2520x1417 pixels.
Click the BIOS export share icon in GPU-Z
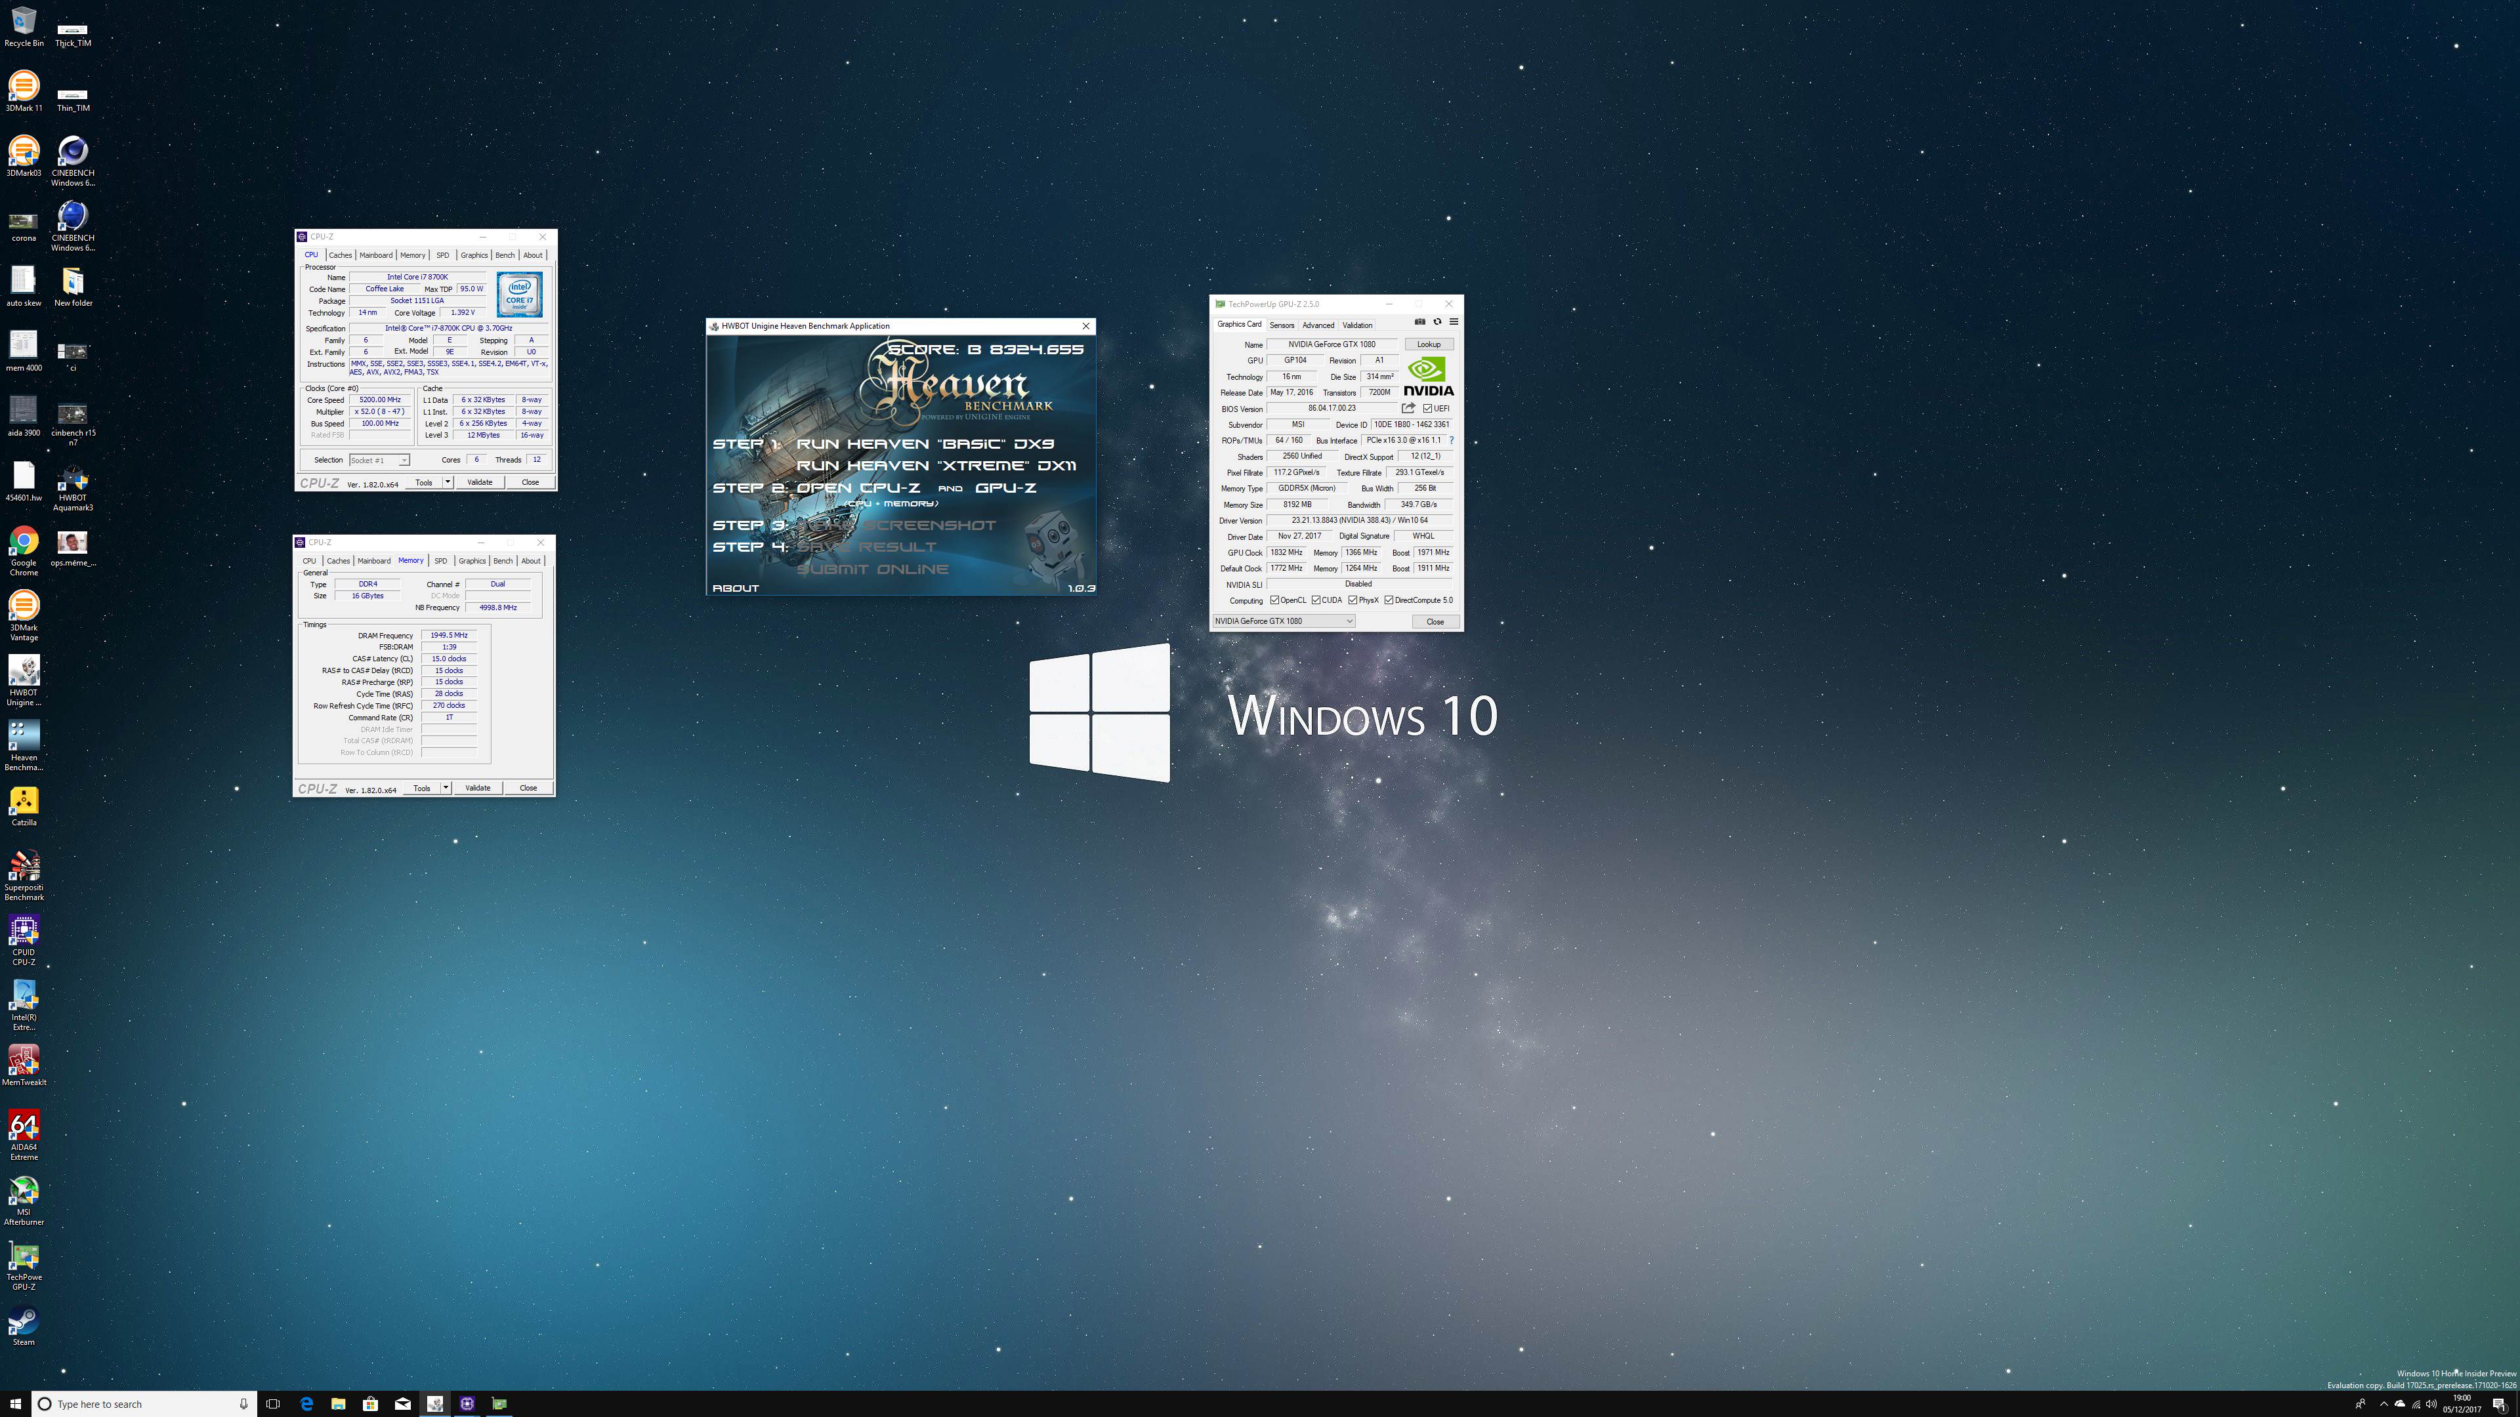[1408, 408]
